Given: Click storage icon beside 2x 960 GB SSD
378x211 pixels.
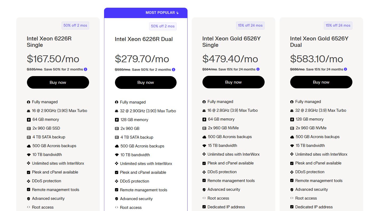Looking at the screenshot, I should [29, 129].
